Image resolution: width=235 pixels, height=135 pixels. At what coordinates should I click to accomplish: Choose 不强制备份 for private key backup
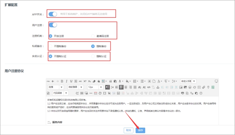[51, 46]
